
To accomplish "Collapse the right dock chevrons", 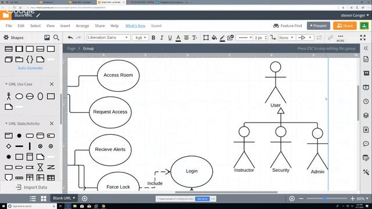I will [366, 48].
